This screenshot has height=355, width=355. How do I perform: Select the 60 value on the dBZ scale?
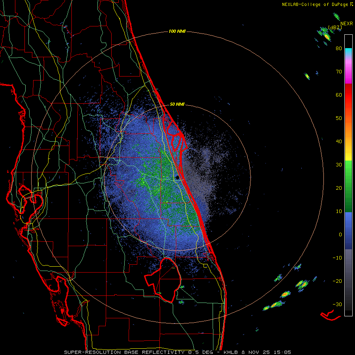coord(339,95)
